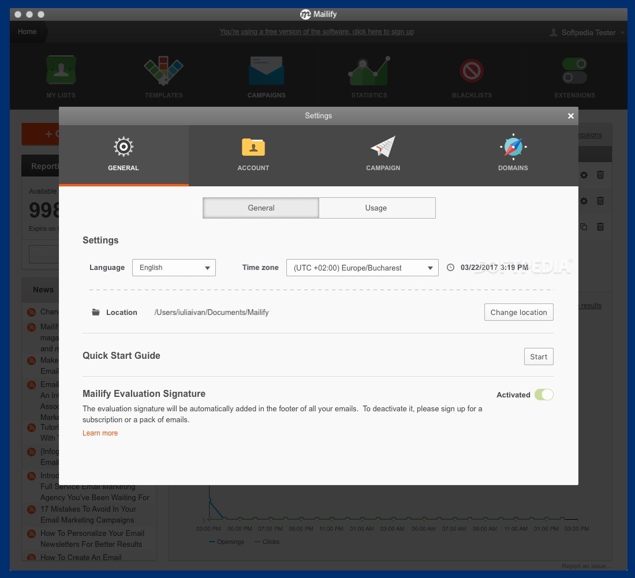Click the first campaign row gear icon
The width and height of the screenshot is (635, 578).
(584, 175)
